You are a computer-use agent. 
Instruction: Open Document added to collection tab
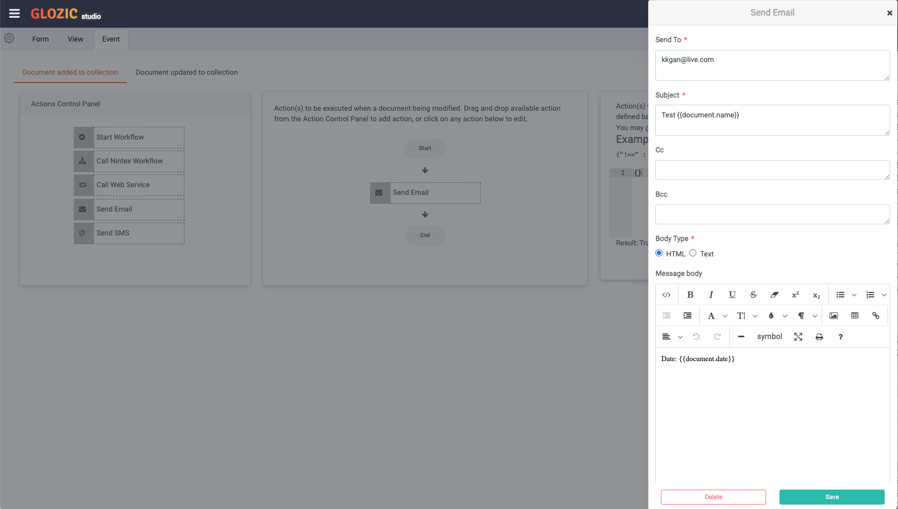[x=70, y=73]
